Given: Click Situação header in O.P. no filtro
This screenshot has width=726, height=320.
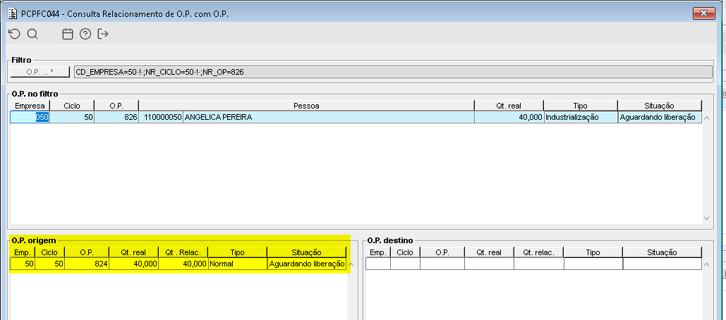Looking at the screenshot, I should (659, 106).
